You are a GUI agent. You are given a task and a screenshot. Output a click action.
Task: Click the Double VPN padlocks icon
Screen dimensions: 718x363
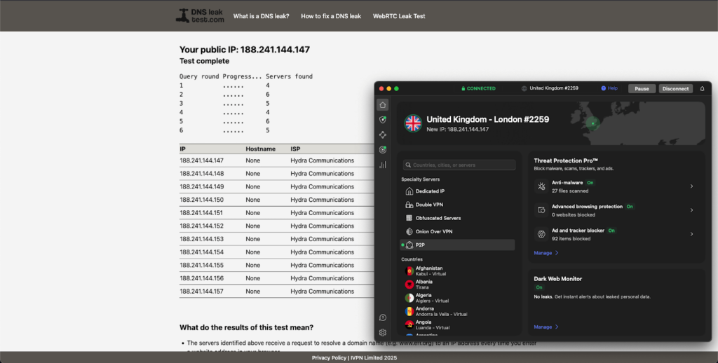click(409, 205)
